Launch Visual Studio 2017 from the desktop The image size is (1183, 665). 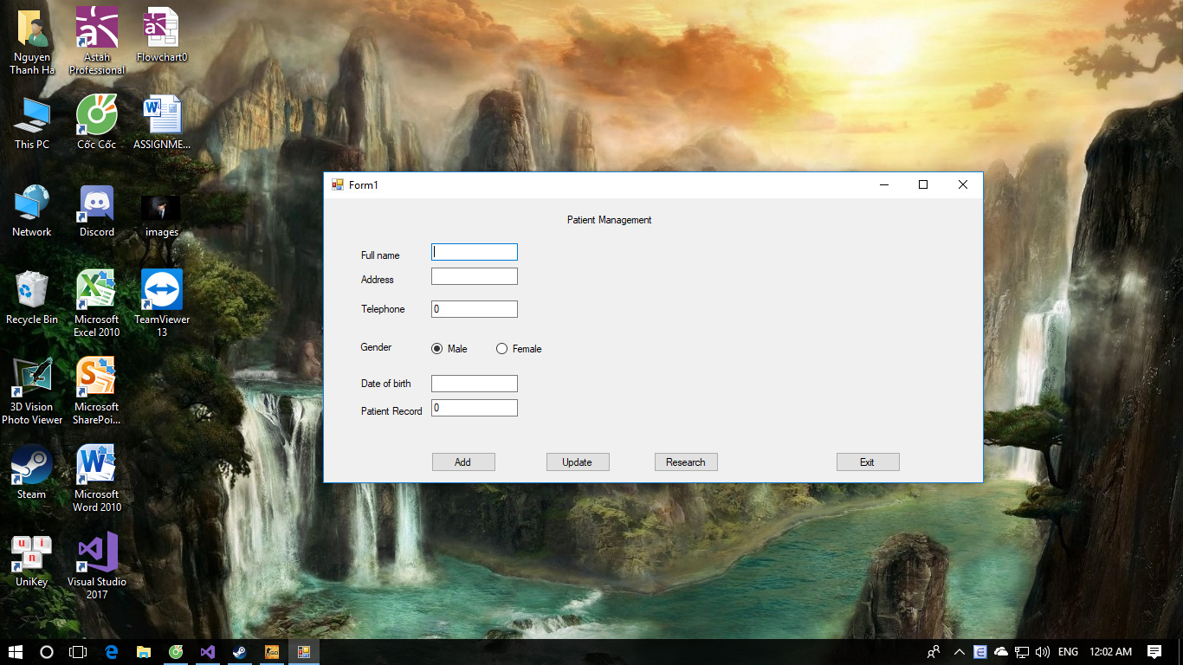(96, 552)
